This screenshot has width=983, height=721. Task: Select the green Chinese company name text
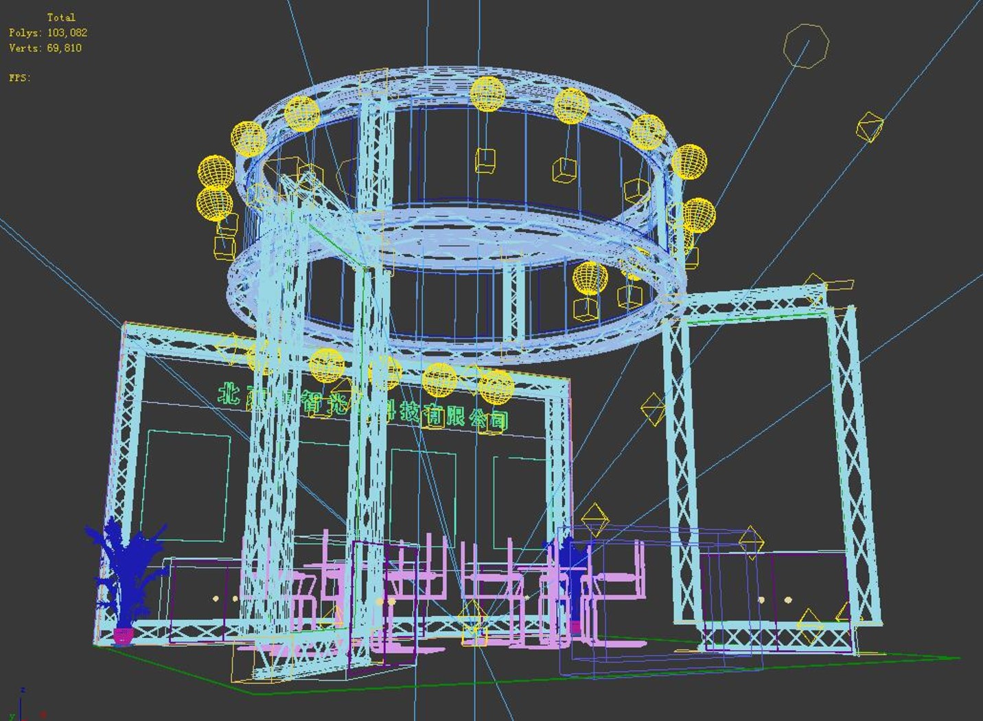[x=363, y=407]
